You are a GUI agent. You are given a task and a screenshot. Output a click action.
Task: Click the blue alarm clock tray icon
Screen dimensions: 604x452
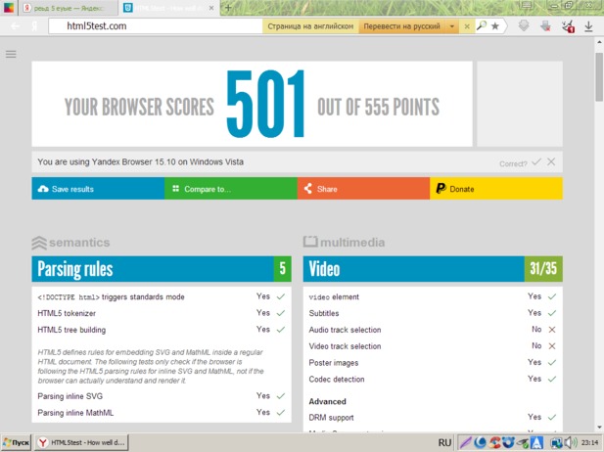[508, 443]
